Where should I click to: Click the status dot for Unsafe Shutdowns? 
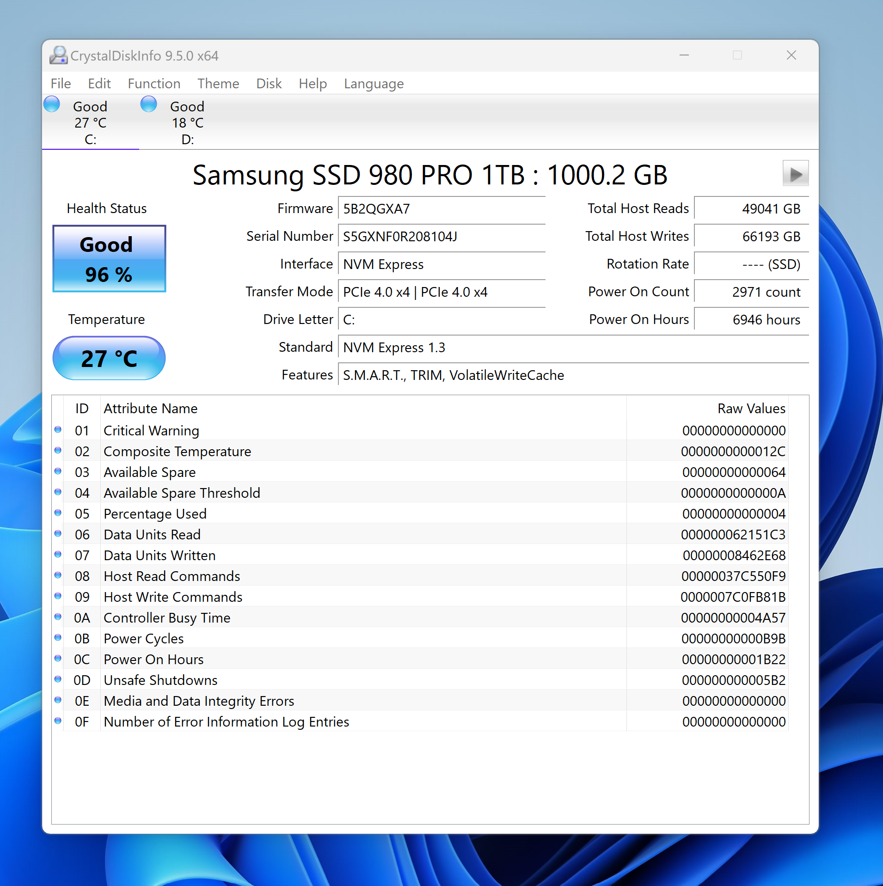coord(58,679)
